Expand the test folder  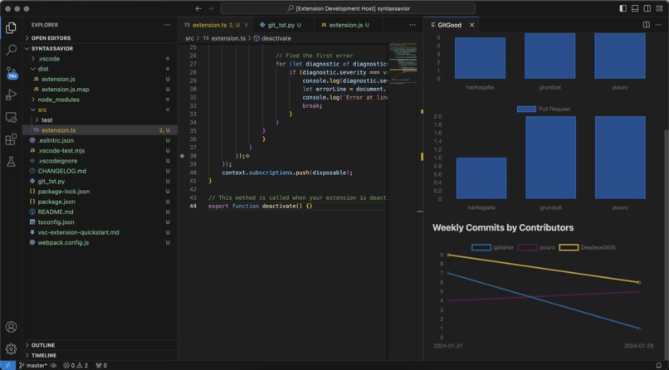[x=100, y=120]
